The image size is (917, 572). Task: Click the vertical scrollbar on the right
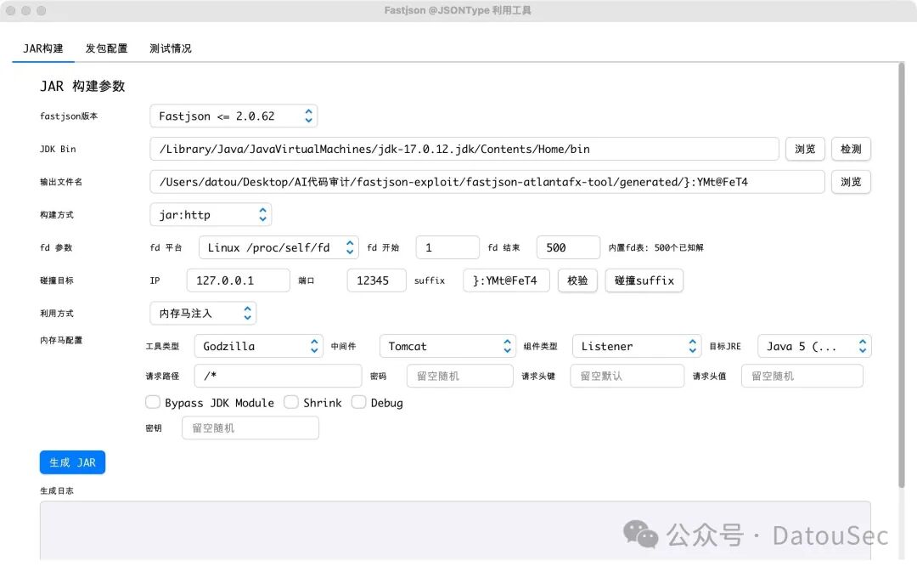(901, 275)
